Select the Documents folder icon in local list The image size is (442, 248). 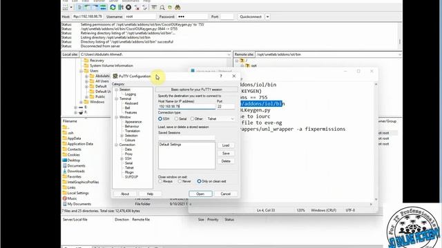click(64, 165)
